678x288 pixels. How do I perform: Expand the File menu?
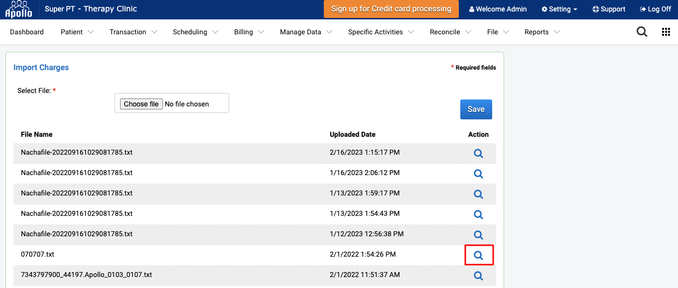click(498, 32)
